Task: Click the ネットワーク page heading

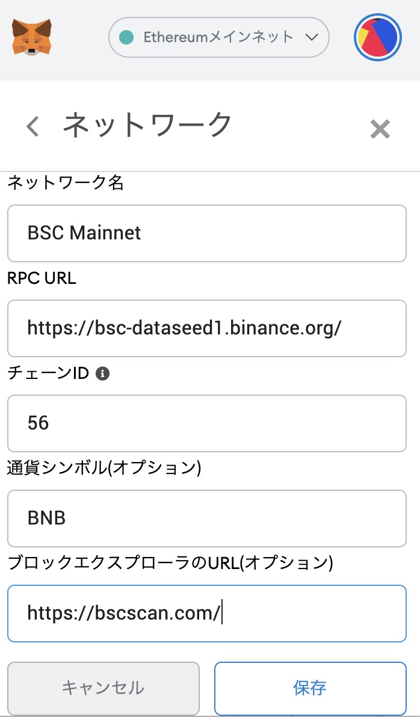Action: (147, 125)
